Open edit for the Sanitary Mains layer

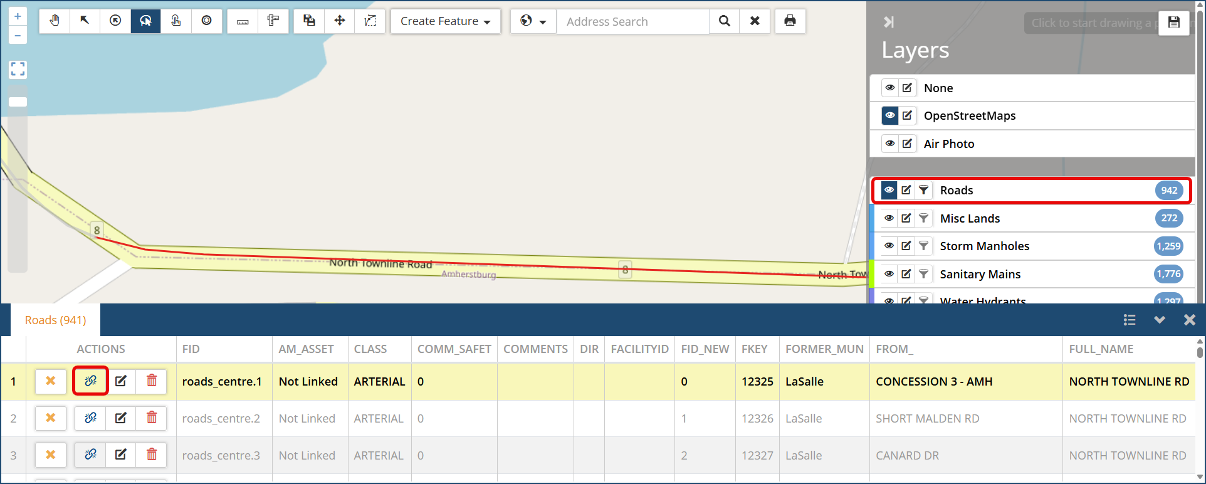[x=906, y=274]
